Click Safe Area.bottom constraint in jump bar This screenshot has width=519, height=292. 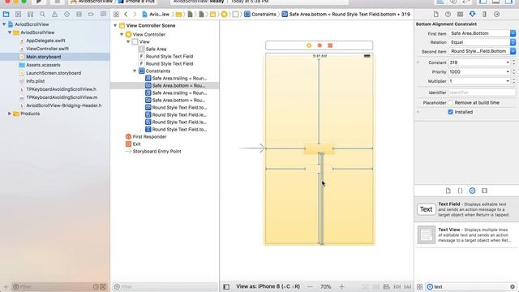(x=346, y=15)
